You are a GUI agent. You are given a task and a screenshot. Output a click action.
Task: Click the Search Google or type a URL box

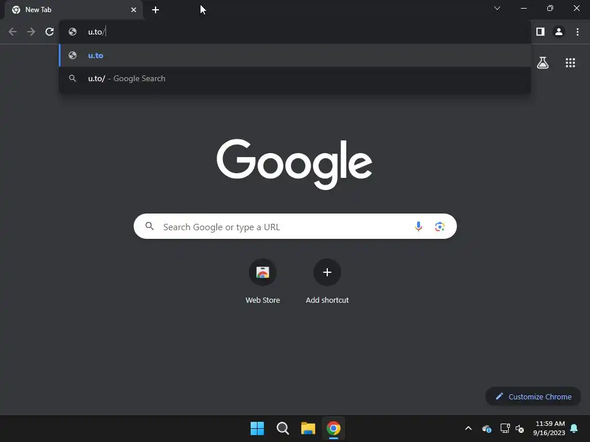(x=295, y=226)
